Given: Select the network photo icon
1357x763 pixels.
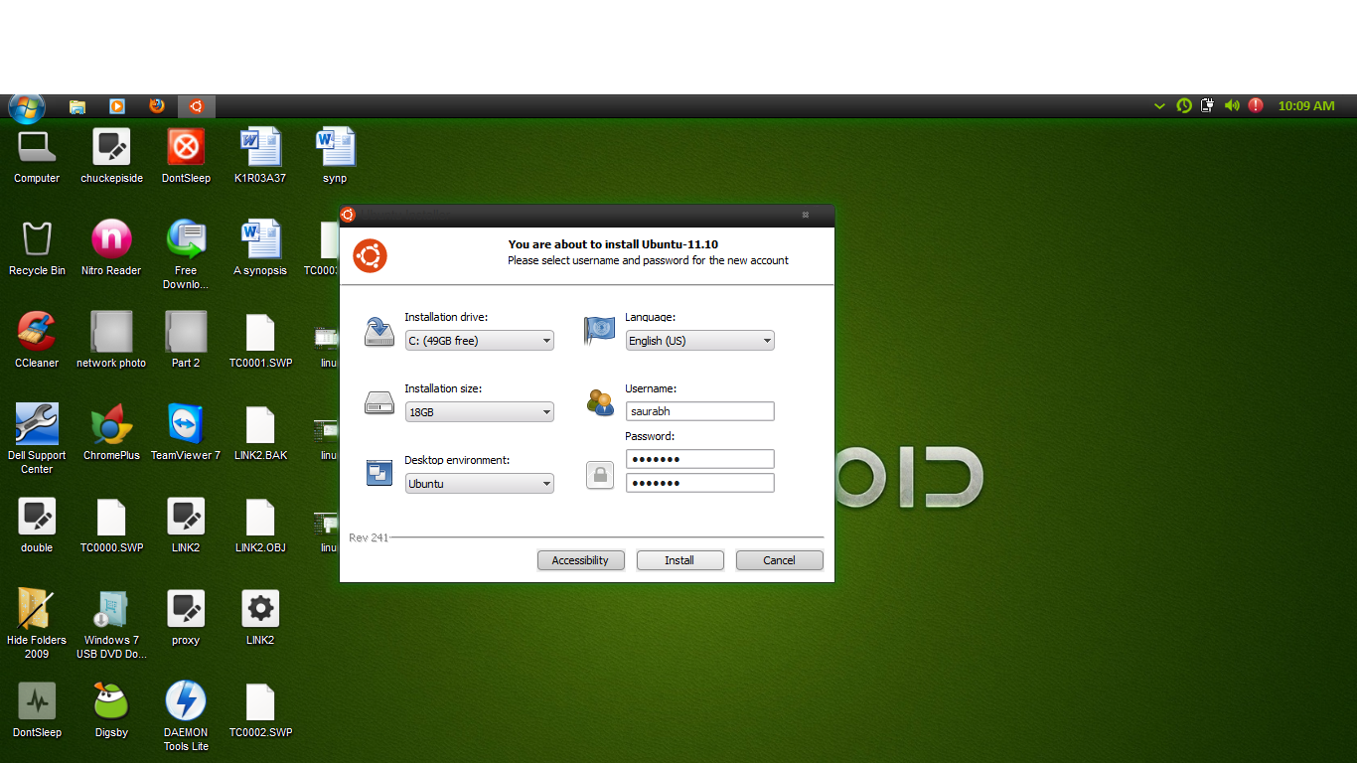Looking at the screenshot, I should point(111,341).
